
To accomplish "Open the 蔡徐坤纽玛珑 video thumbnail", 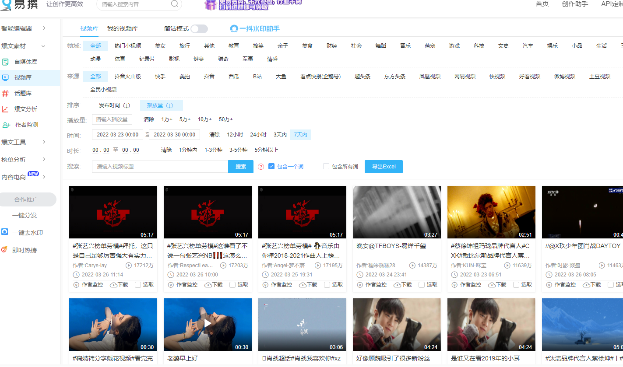I will pyautogui.click(x=491, y=212).
